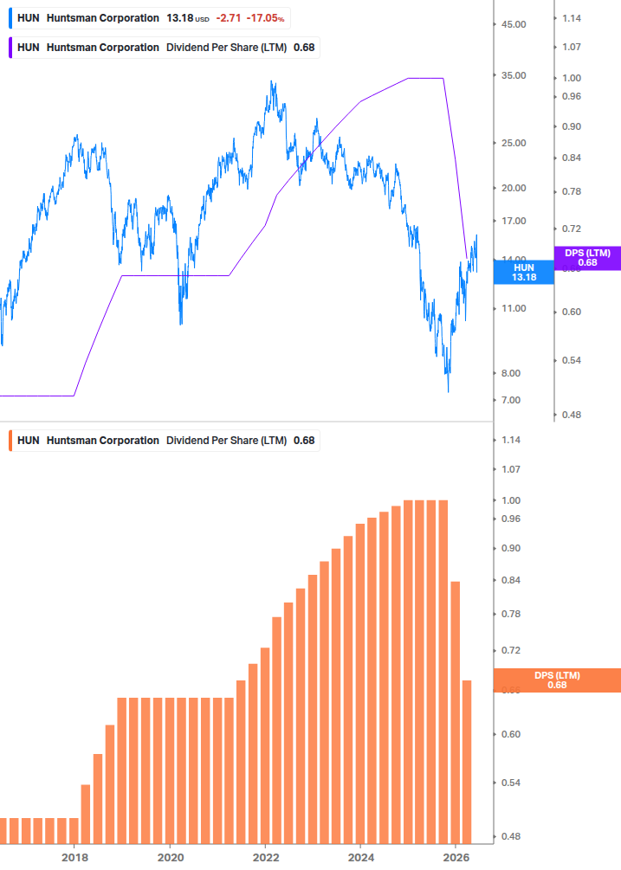Click the 2020 label on the time axis
The image size is (621, 870).
[171, 858]
